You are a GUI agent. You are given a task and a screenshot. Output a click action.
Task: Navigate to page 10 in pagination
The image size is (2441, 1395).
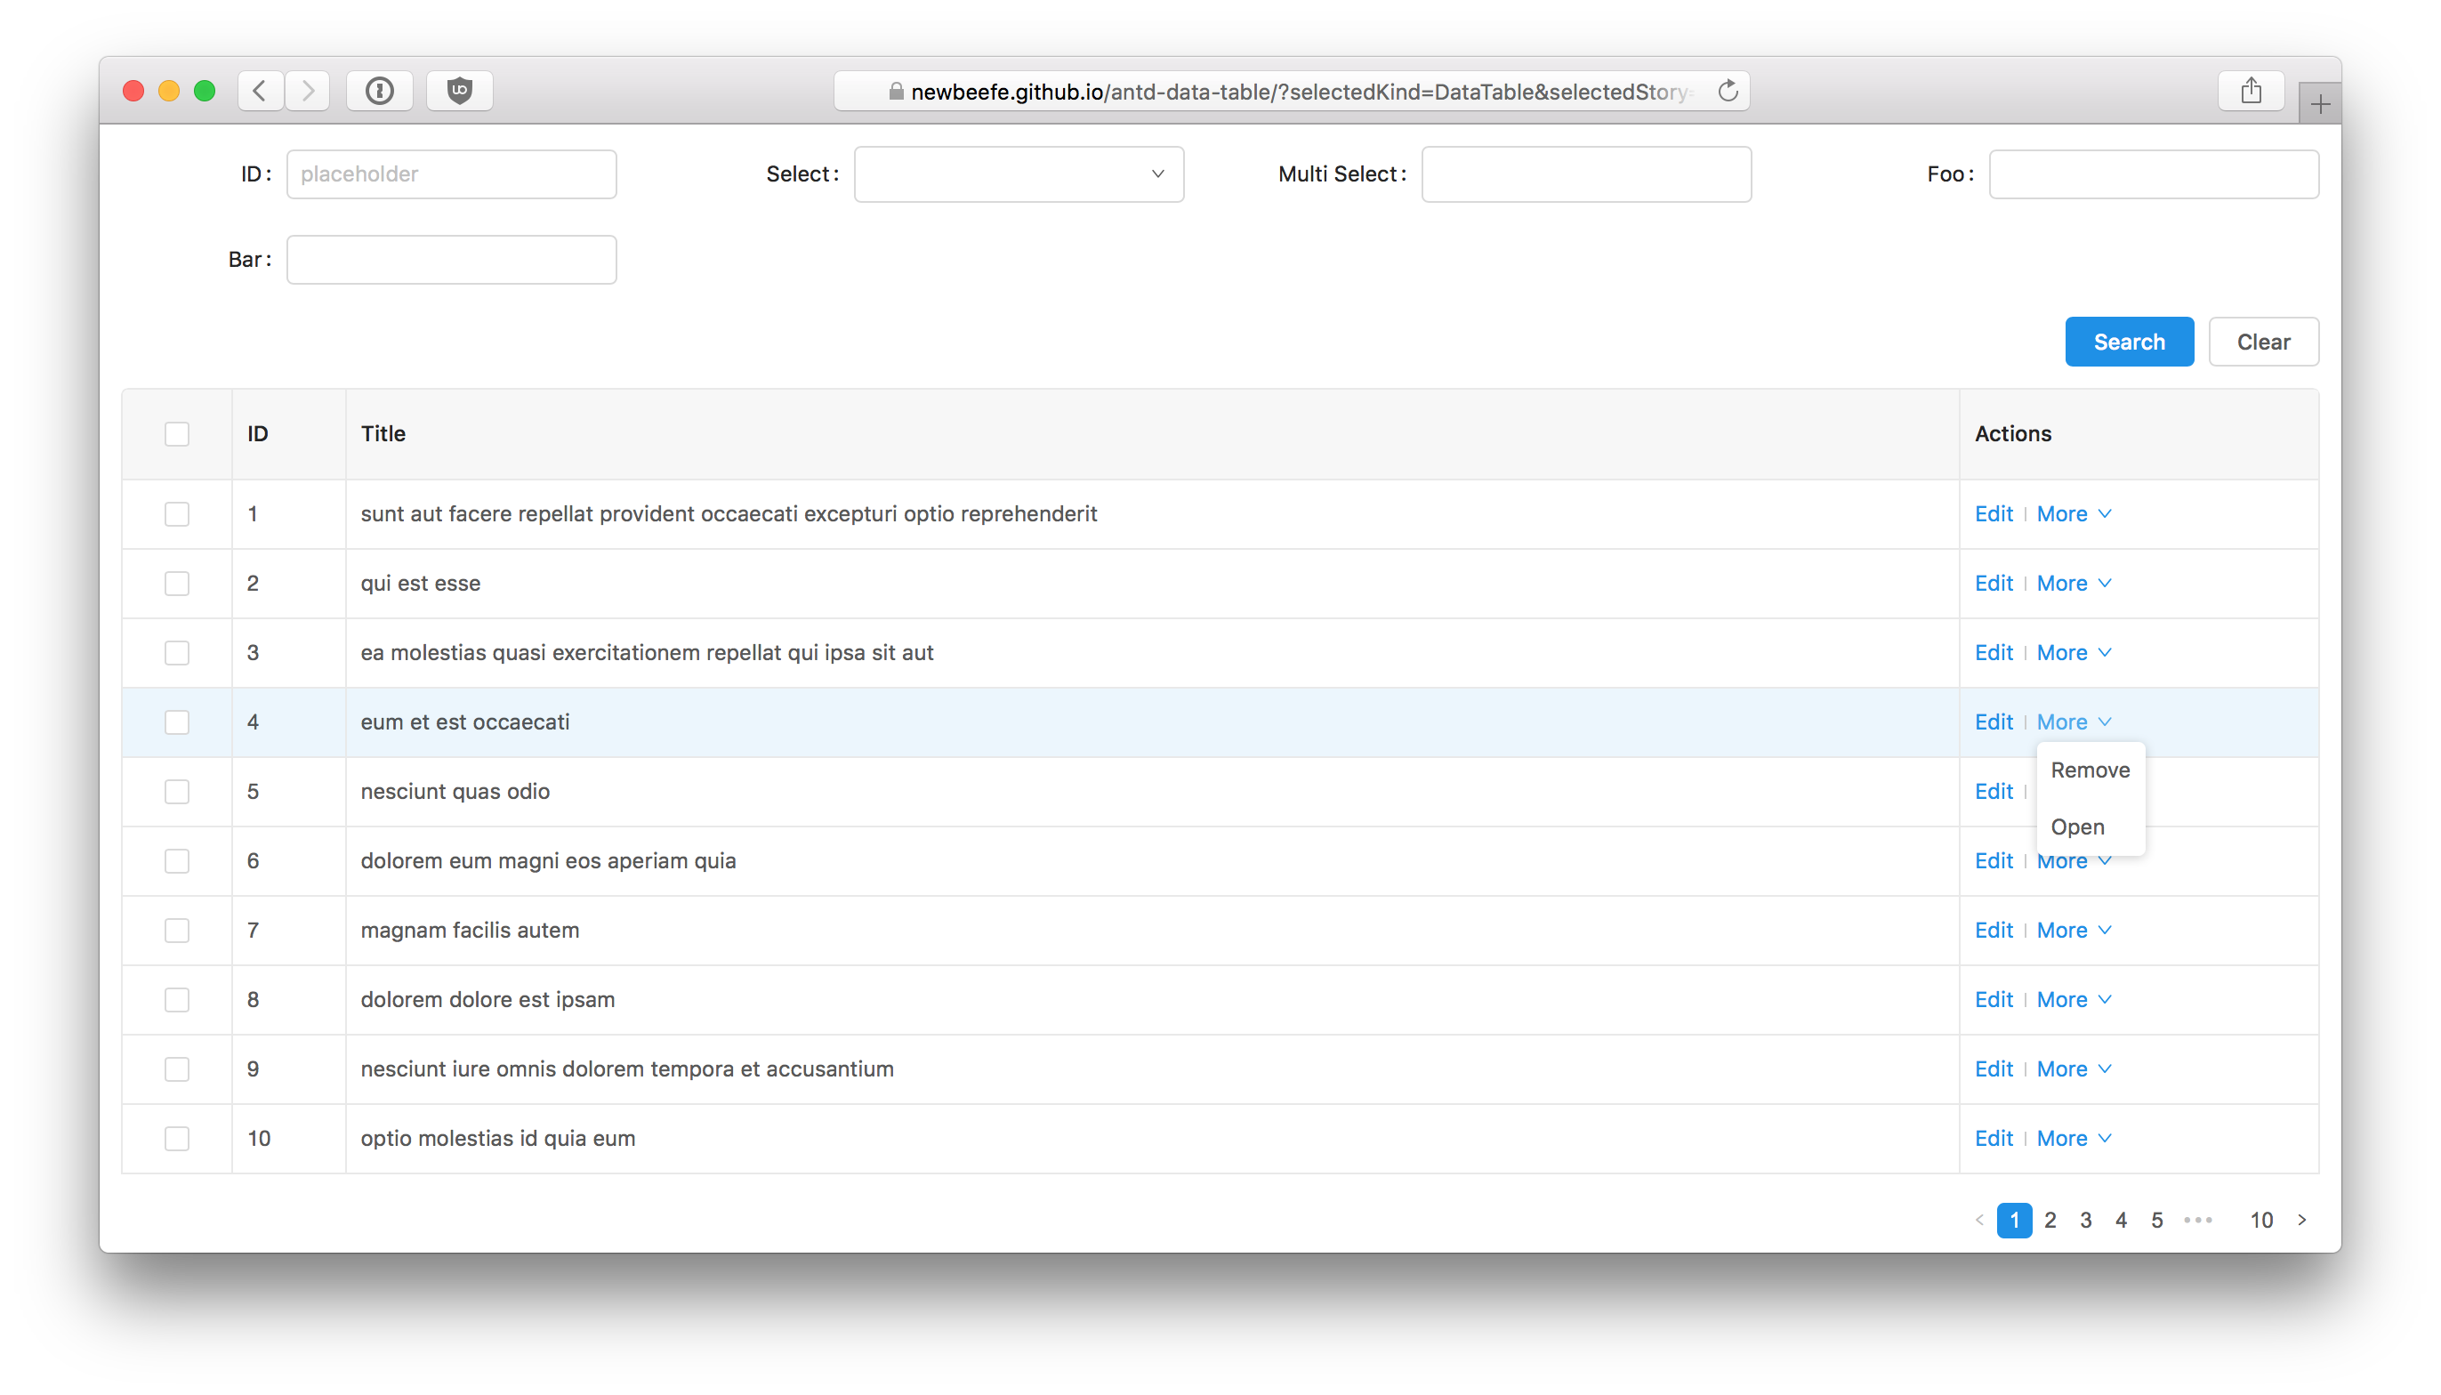point(2260,1221)
